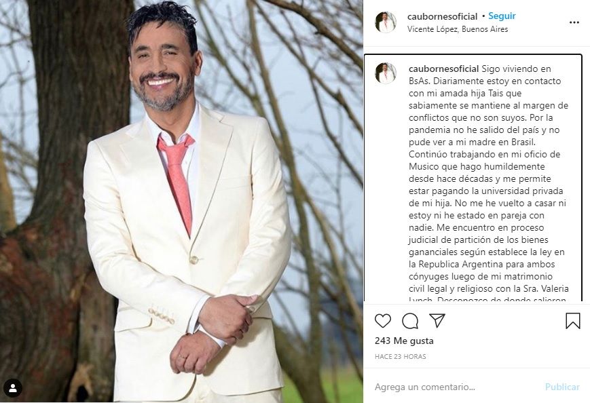This screenshot has height=403, width=590.
Task: View the 243 Me gusta likes list
Action: [x=404, y=341]
